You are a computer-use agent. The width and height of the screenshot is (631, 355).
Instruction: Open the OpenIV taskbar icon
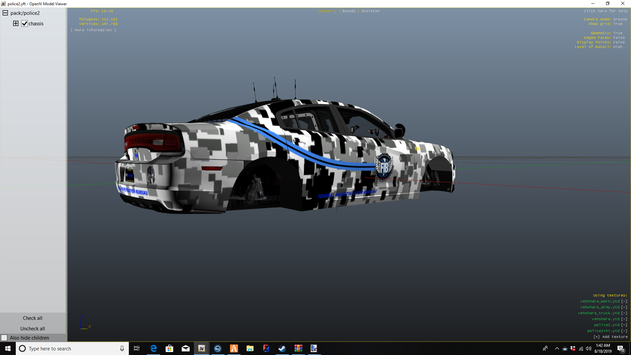click(201, 348)
